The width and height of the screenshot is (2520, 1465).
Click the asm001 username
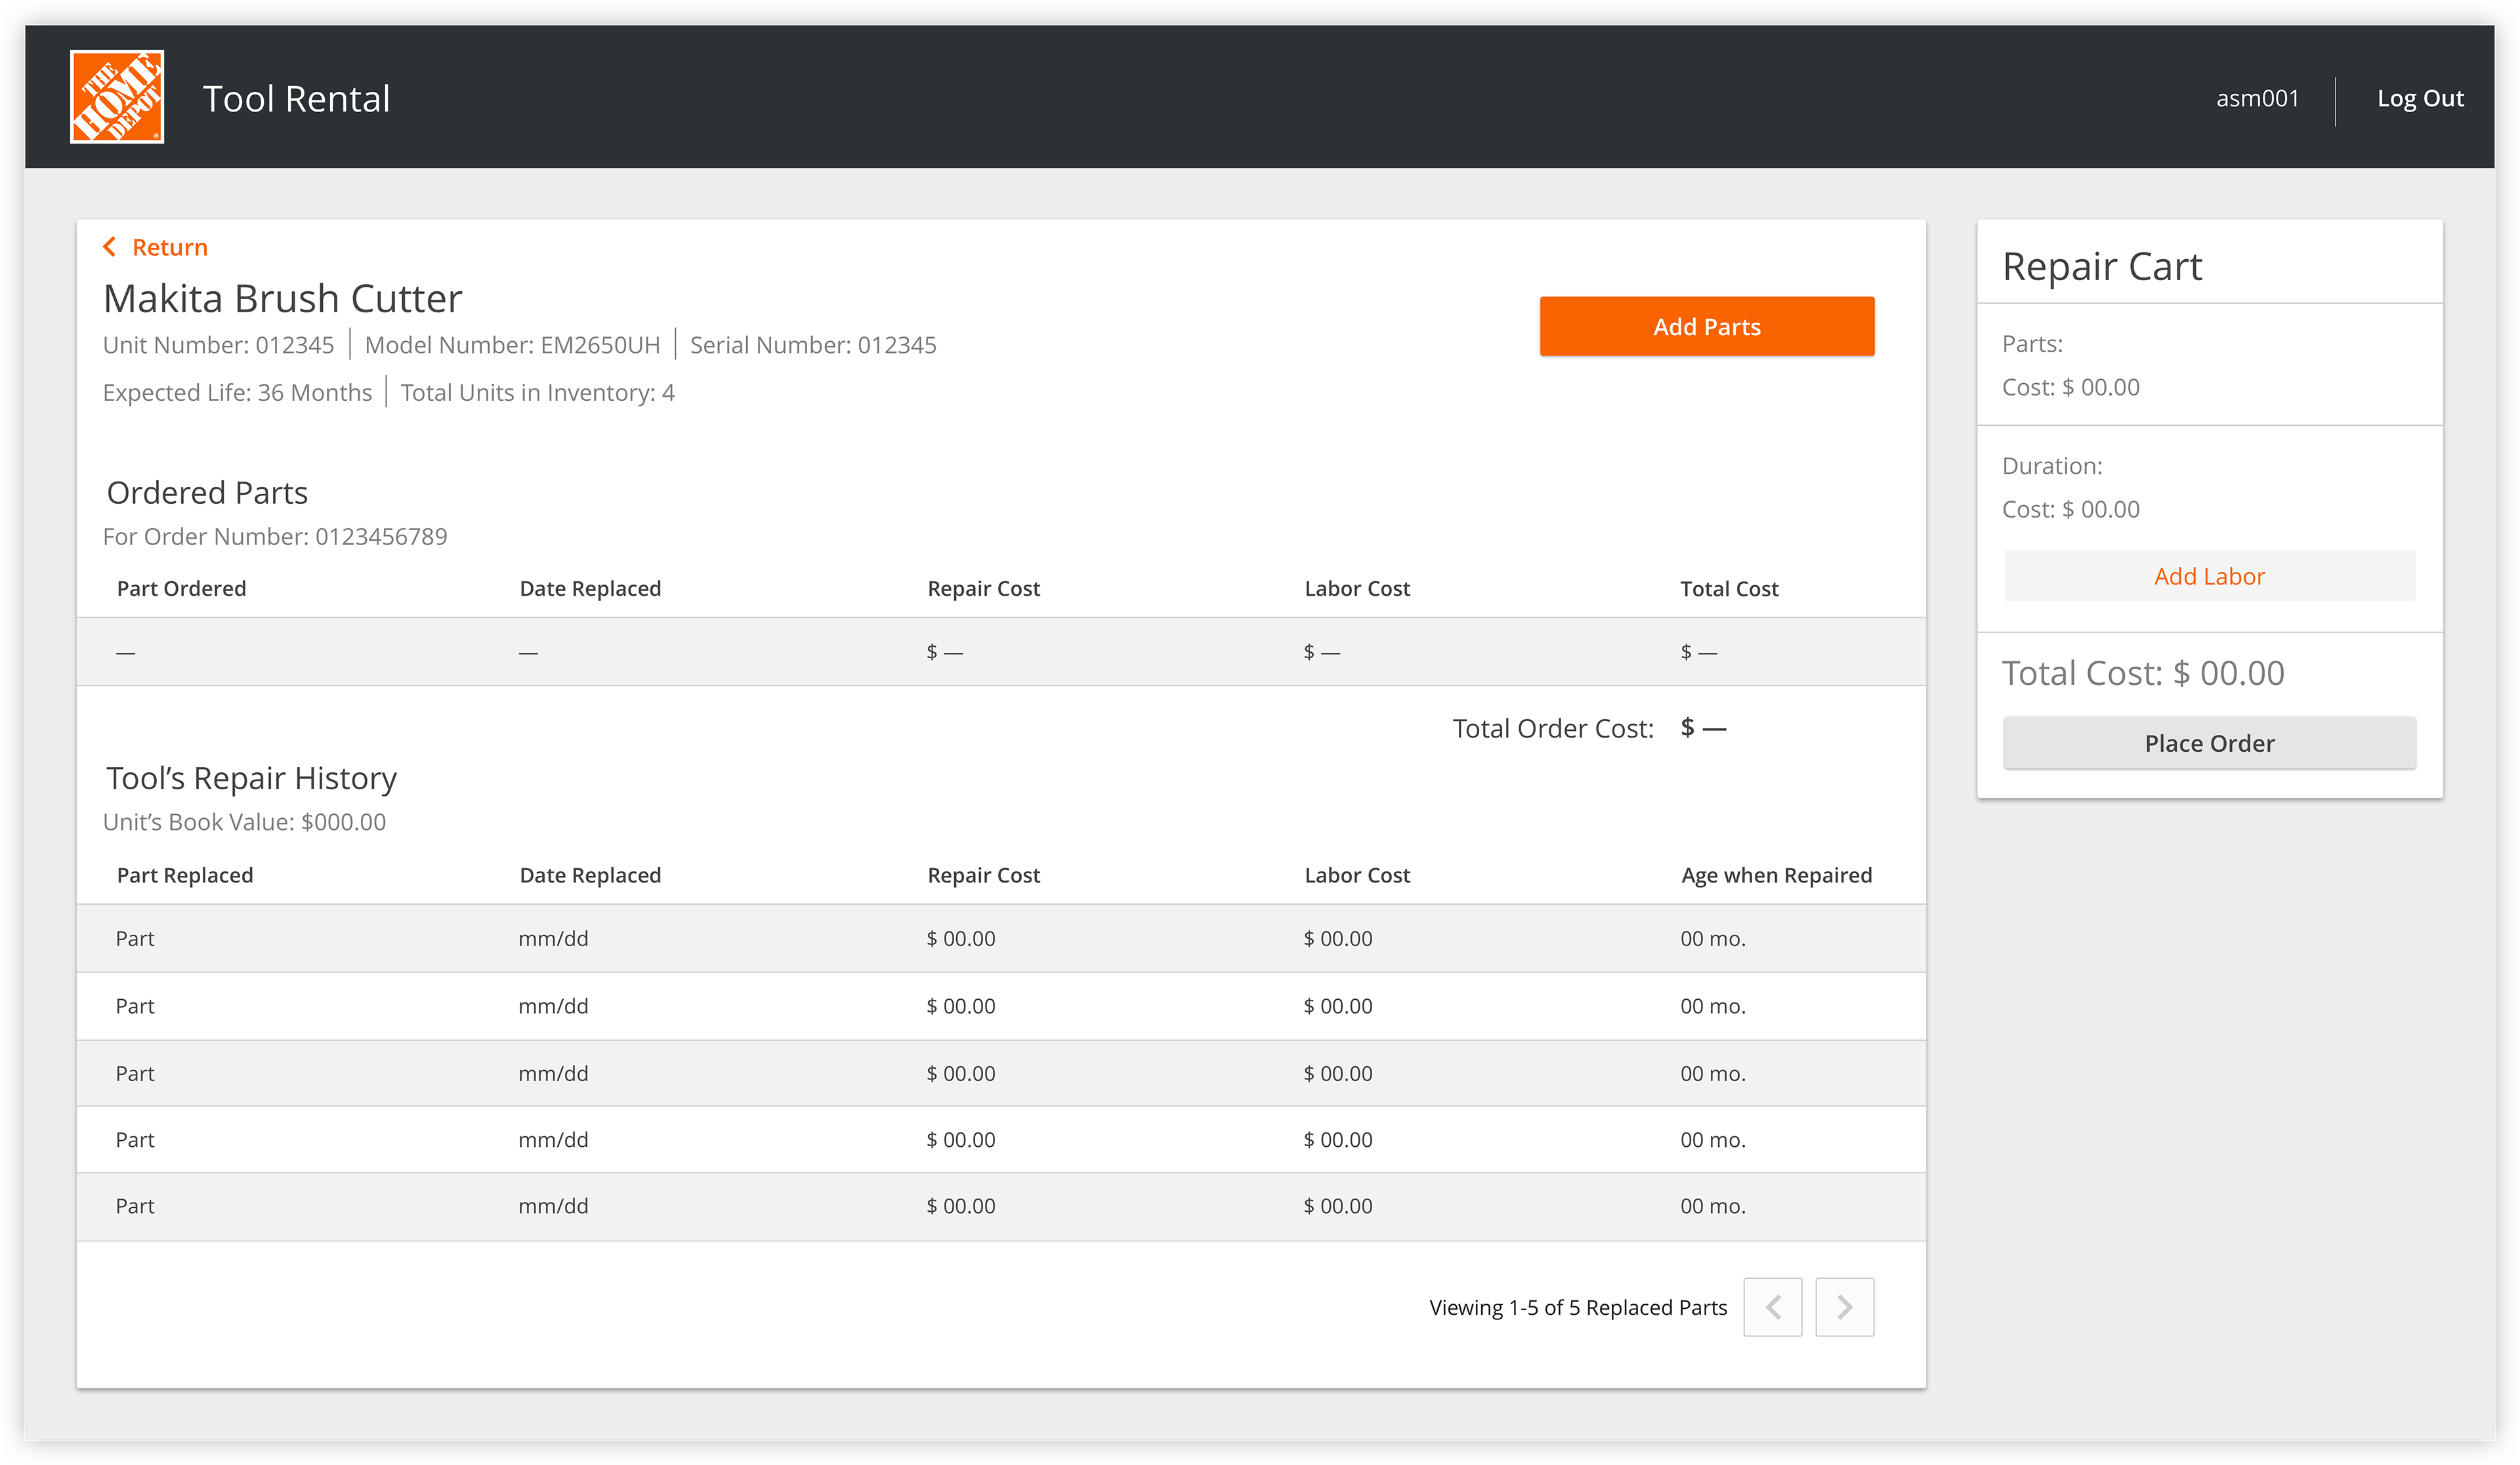2257,98
